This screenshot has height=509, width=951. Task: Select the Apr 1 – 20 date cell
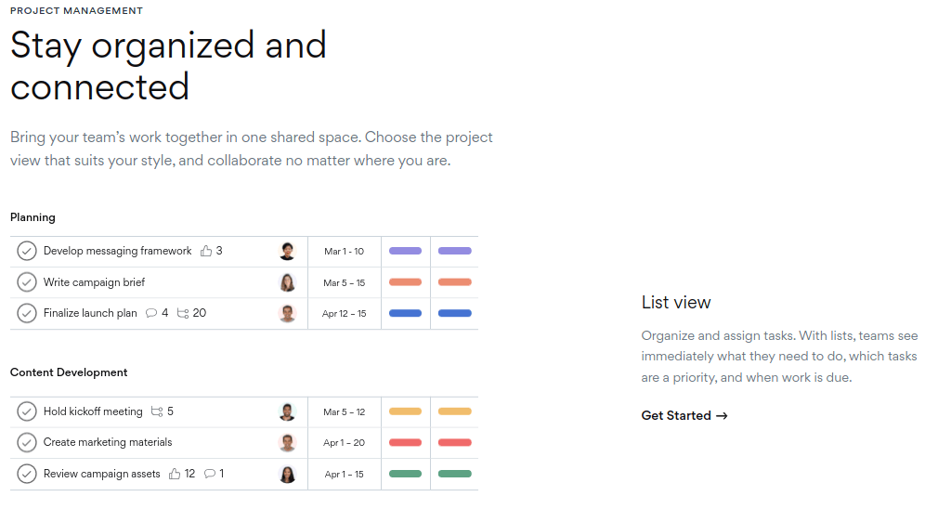[344, 443]
